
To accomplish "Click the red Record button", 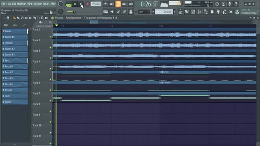I will point(88,4).
